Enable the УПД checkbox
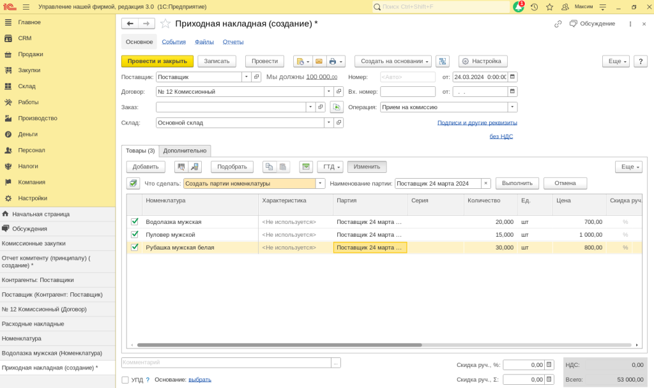The height and width of the screenshot is (388, 654). click(125, 380)
